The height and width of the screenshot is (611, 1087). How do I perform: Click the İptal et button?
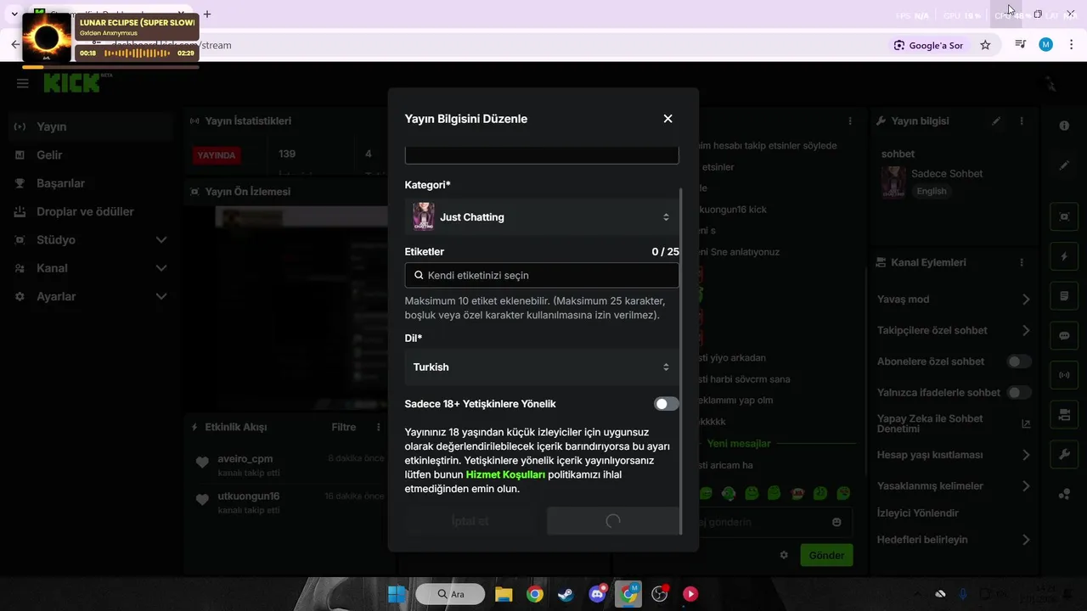(470, 521)
